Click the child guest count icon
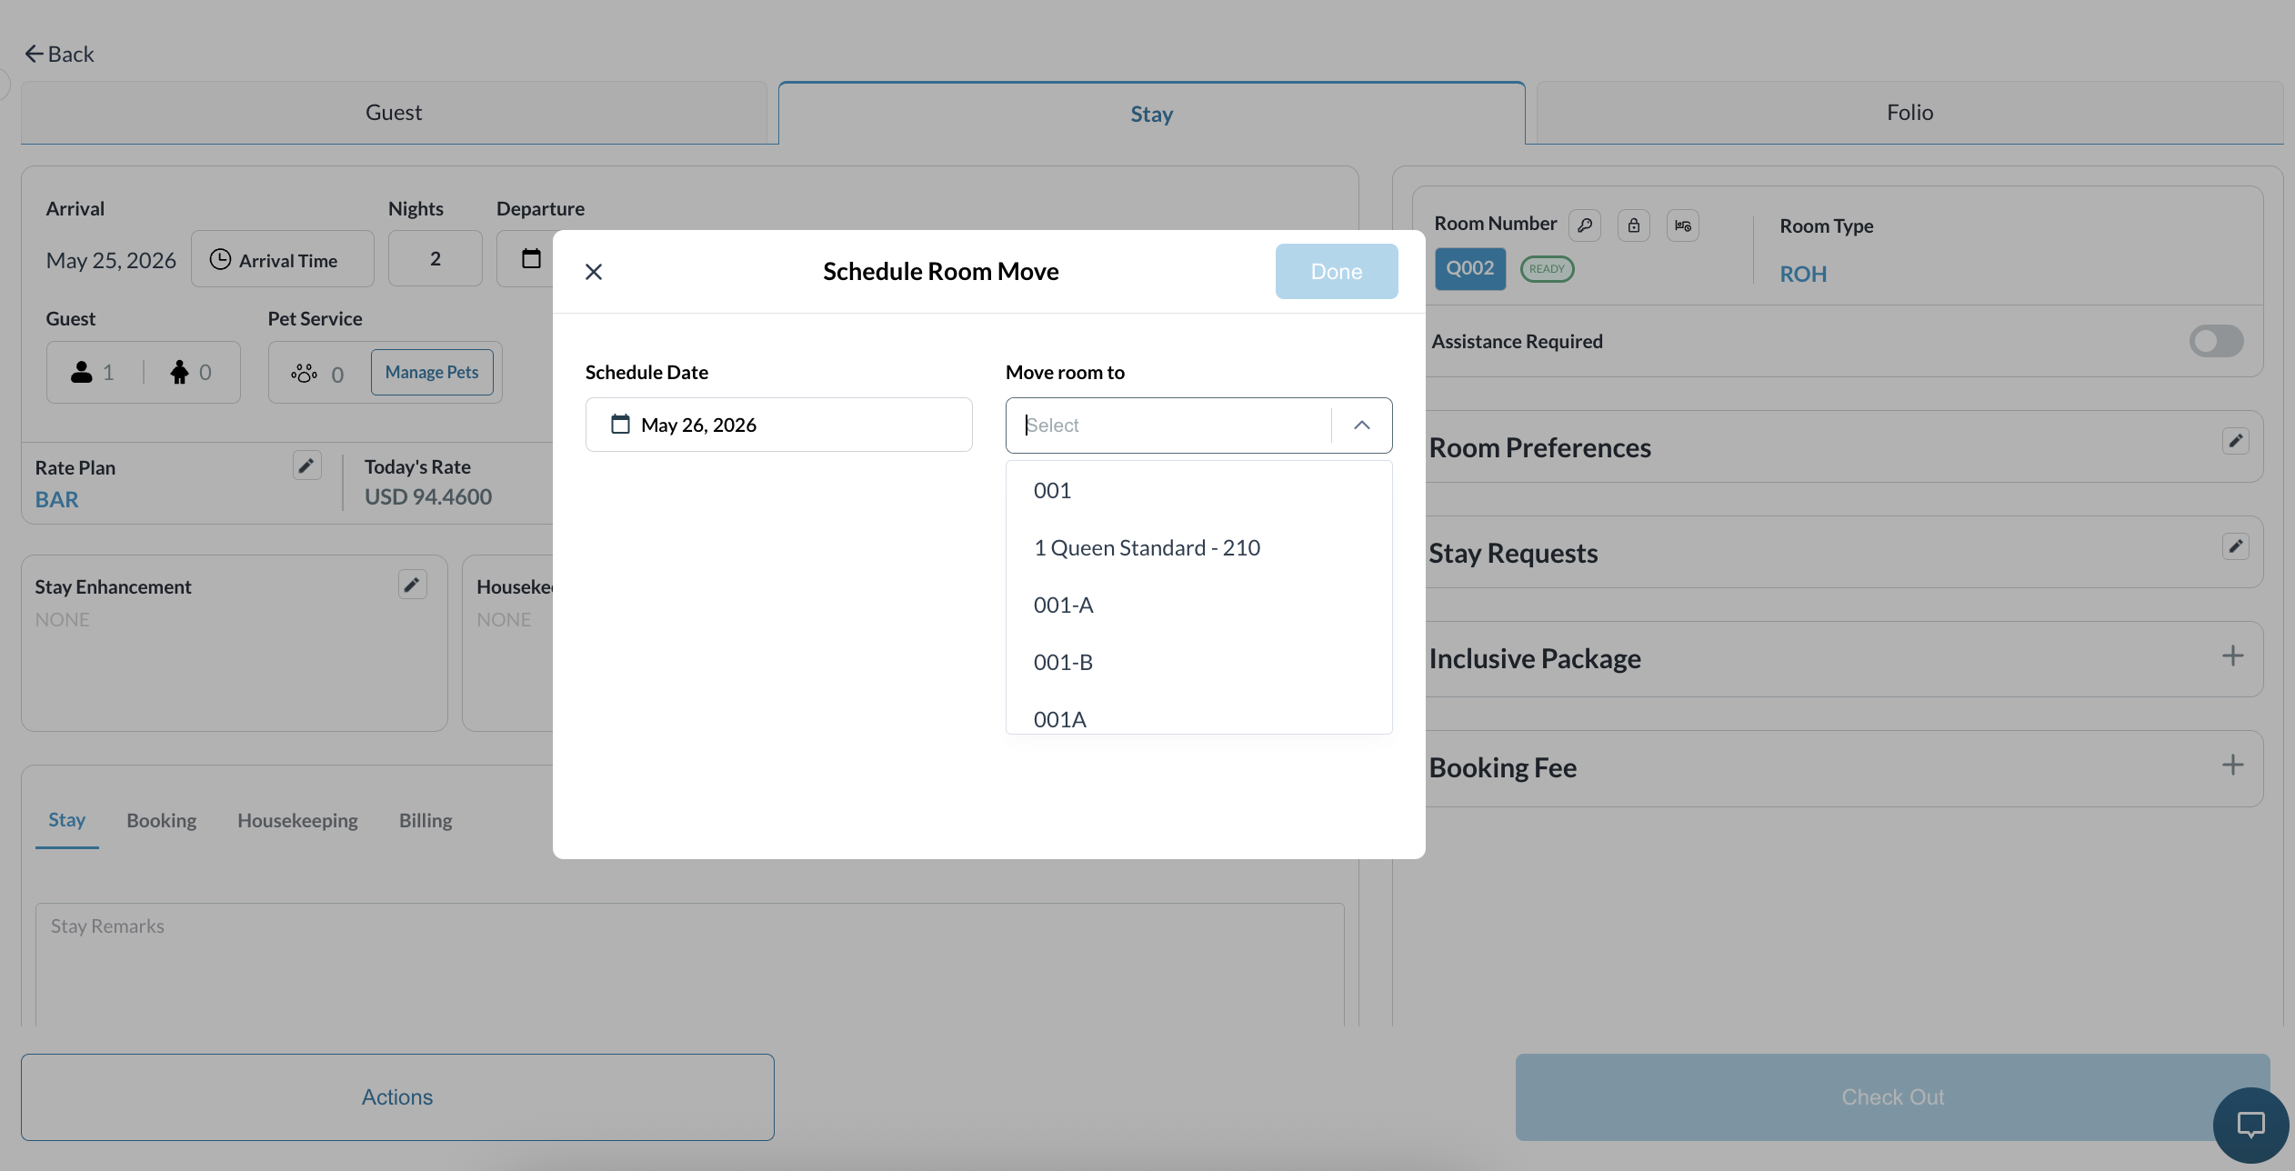 (180, 372)
